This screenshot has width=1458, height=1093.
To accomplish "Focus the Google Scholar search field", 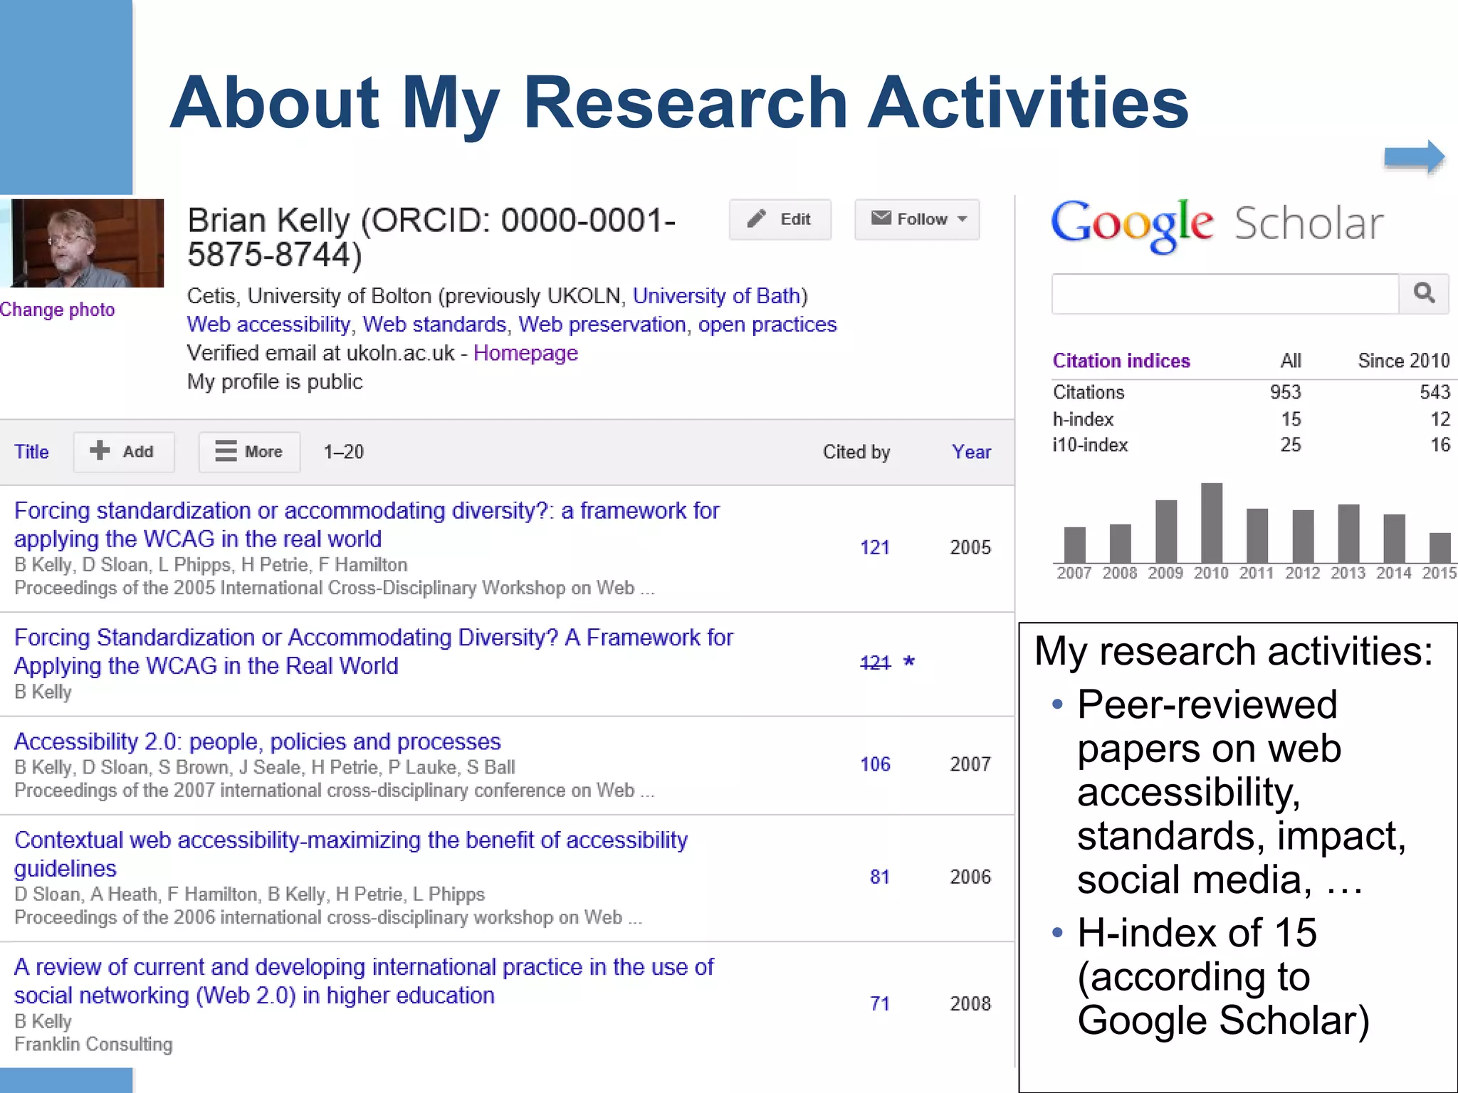I will click(x=1225, y=293).
